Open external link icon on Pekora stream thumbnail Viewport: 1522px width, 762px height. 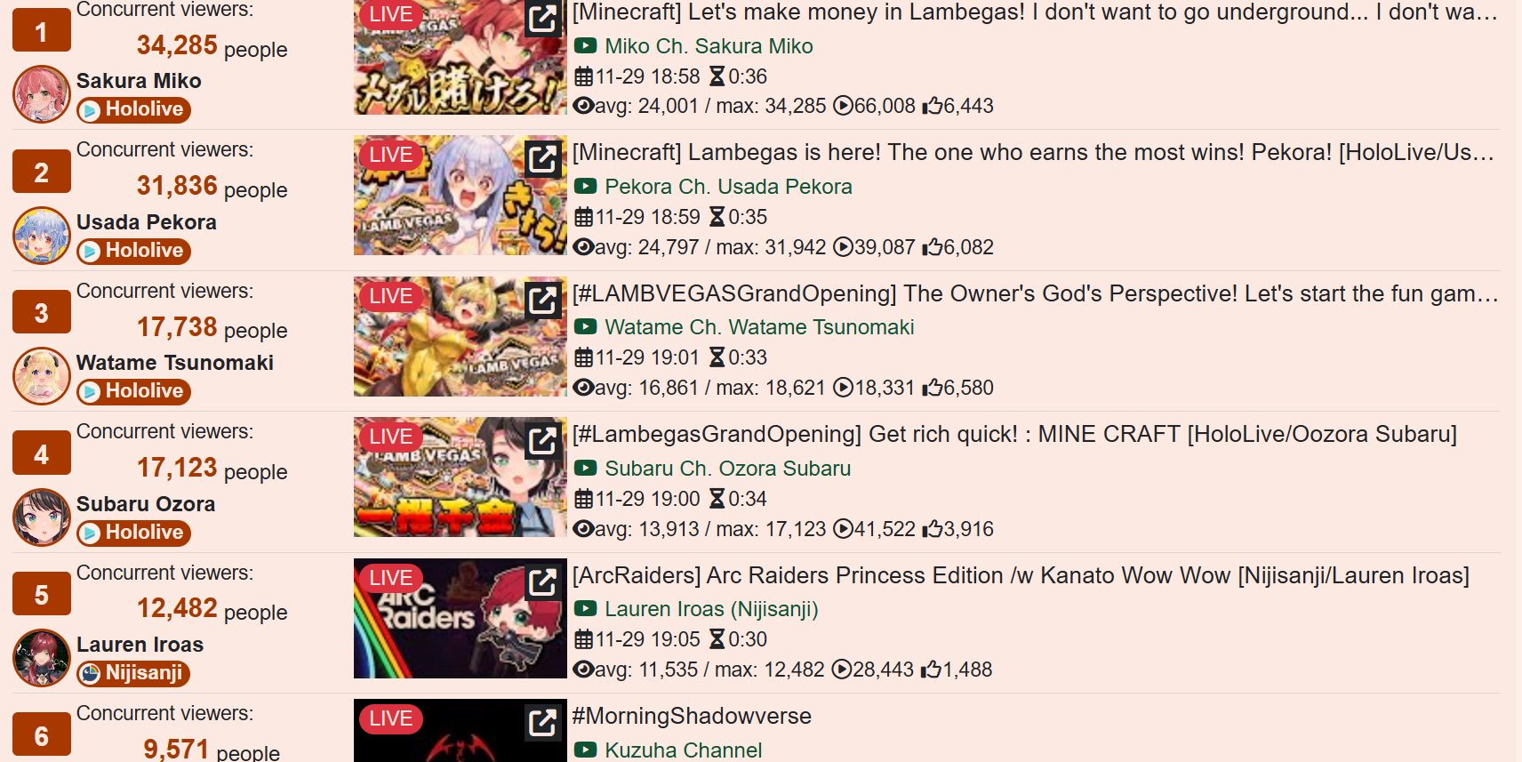click(542, 158)
